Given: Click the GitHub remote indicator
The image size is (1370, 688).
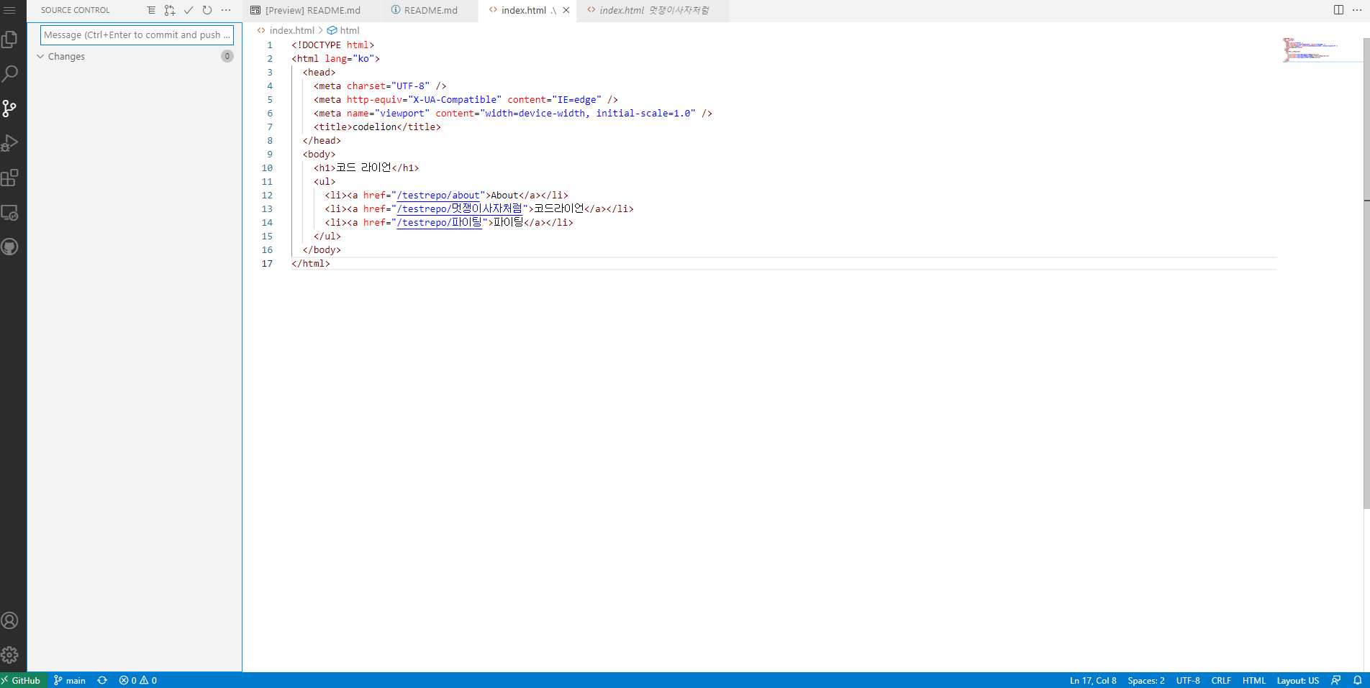Looking at the screenshot, I should [x=23, y=680].
